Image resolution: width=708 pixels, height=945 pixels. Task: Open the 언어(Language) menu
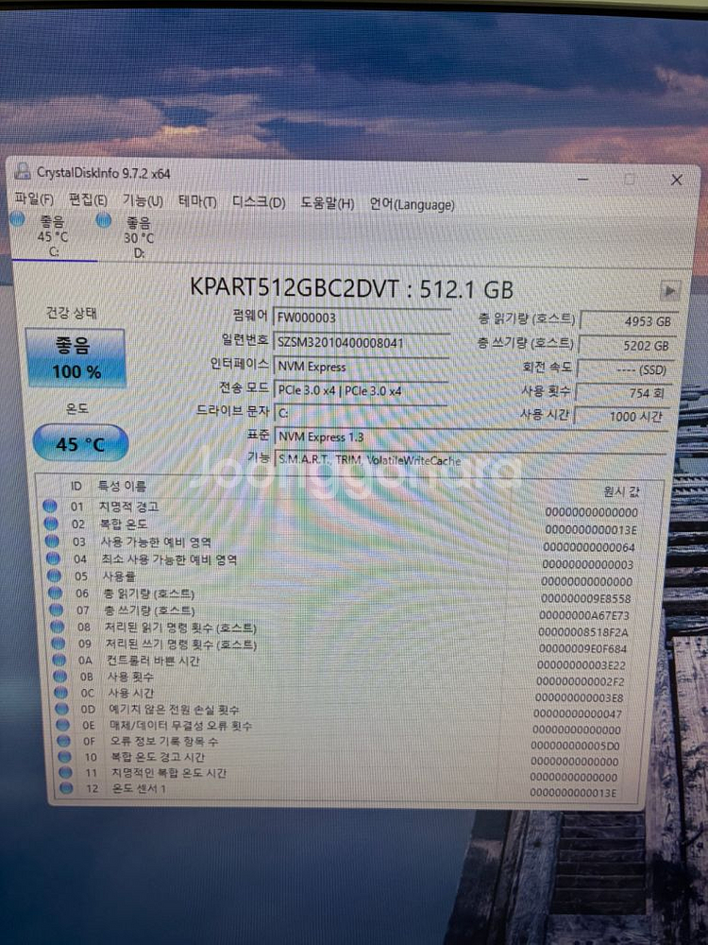tap(412, 205)
